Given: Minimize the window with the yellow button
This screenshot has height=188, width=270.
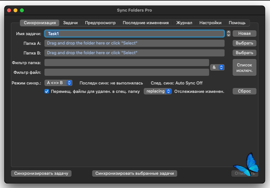Looking at the screenshot, I should click(x=15, y=10).
